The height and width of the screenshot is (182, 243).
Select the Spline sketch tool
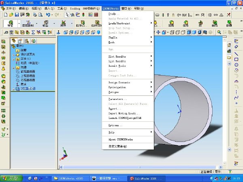click(236, 97)
